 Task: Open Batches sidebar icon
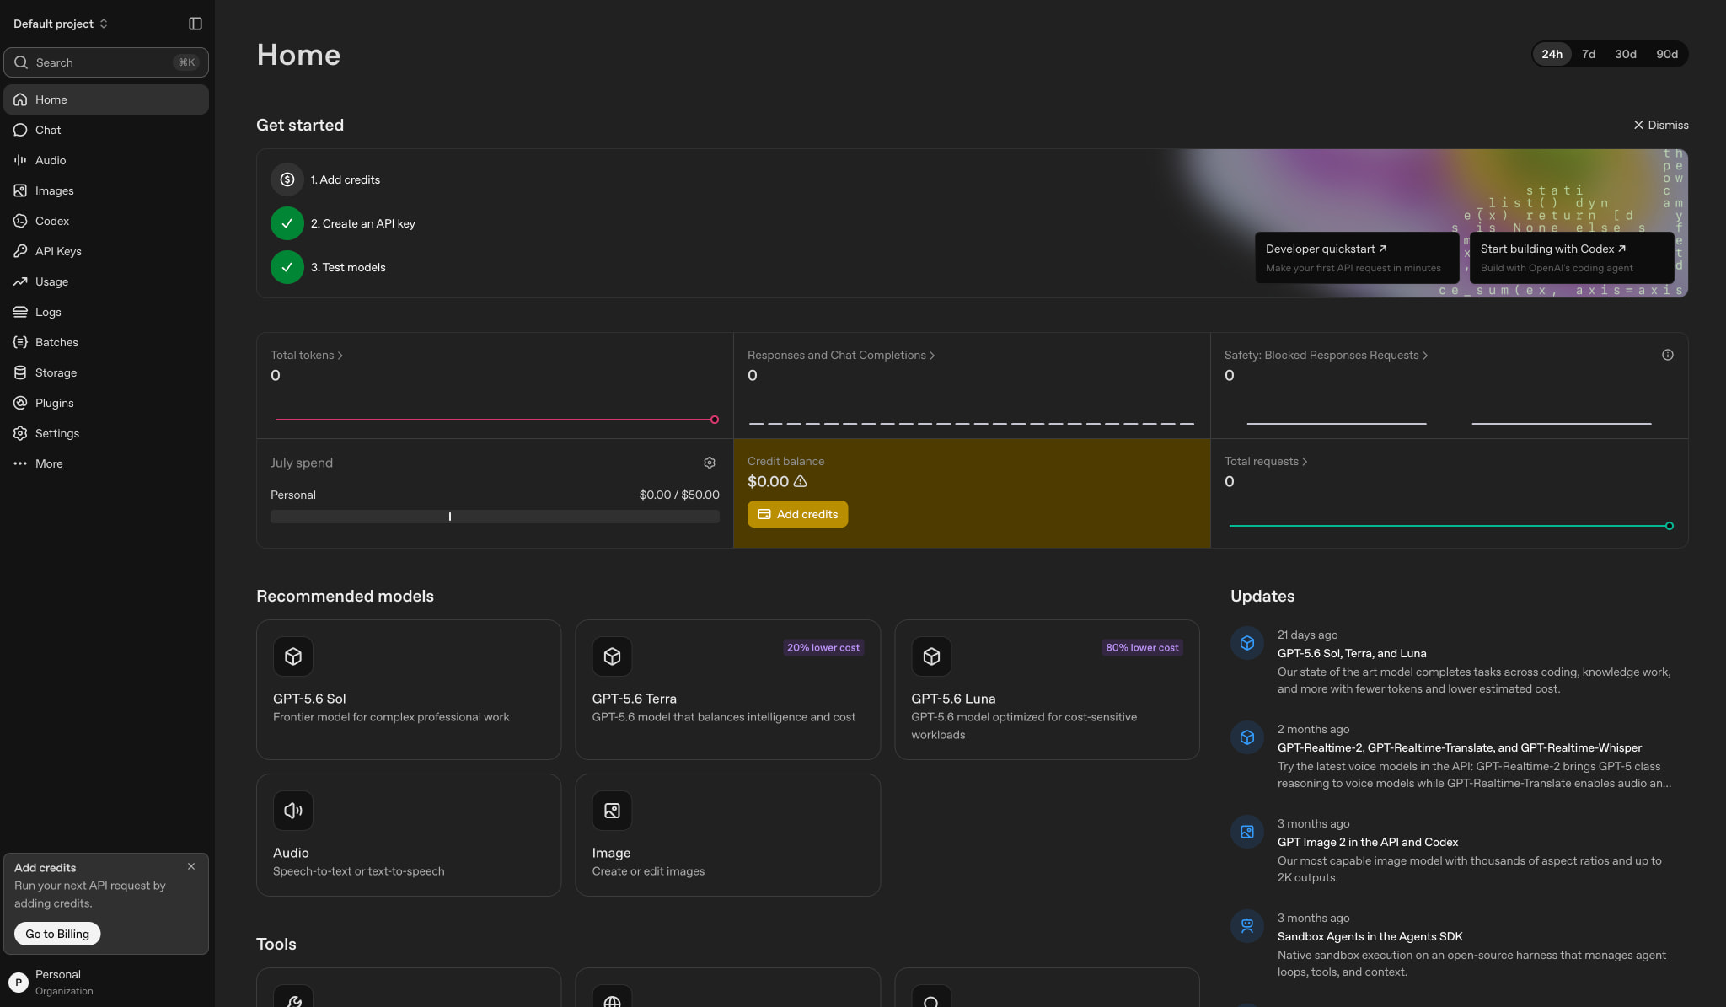coord(20,342)
